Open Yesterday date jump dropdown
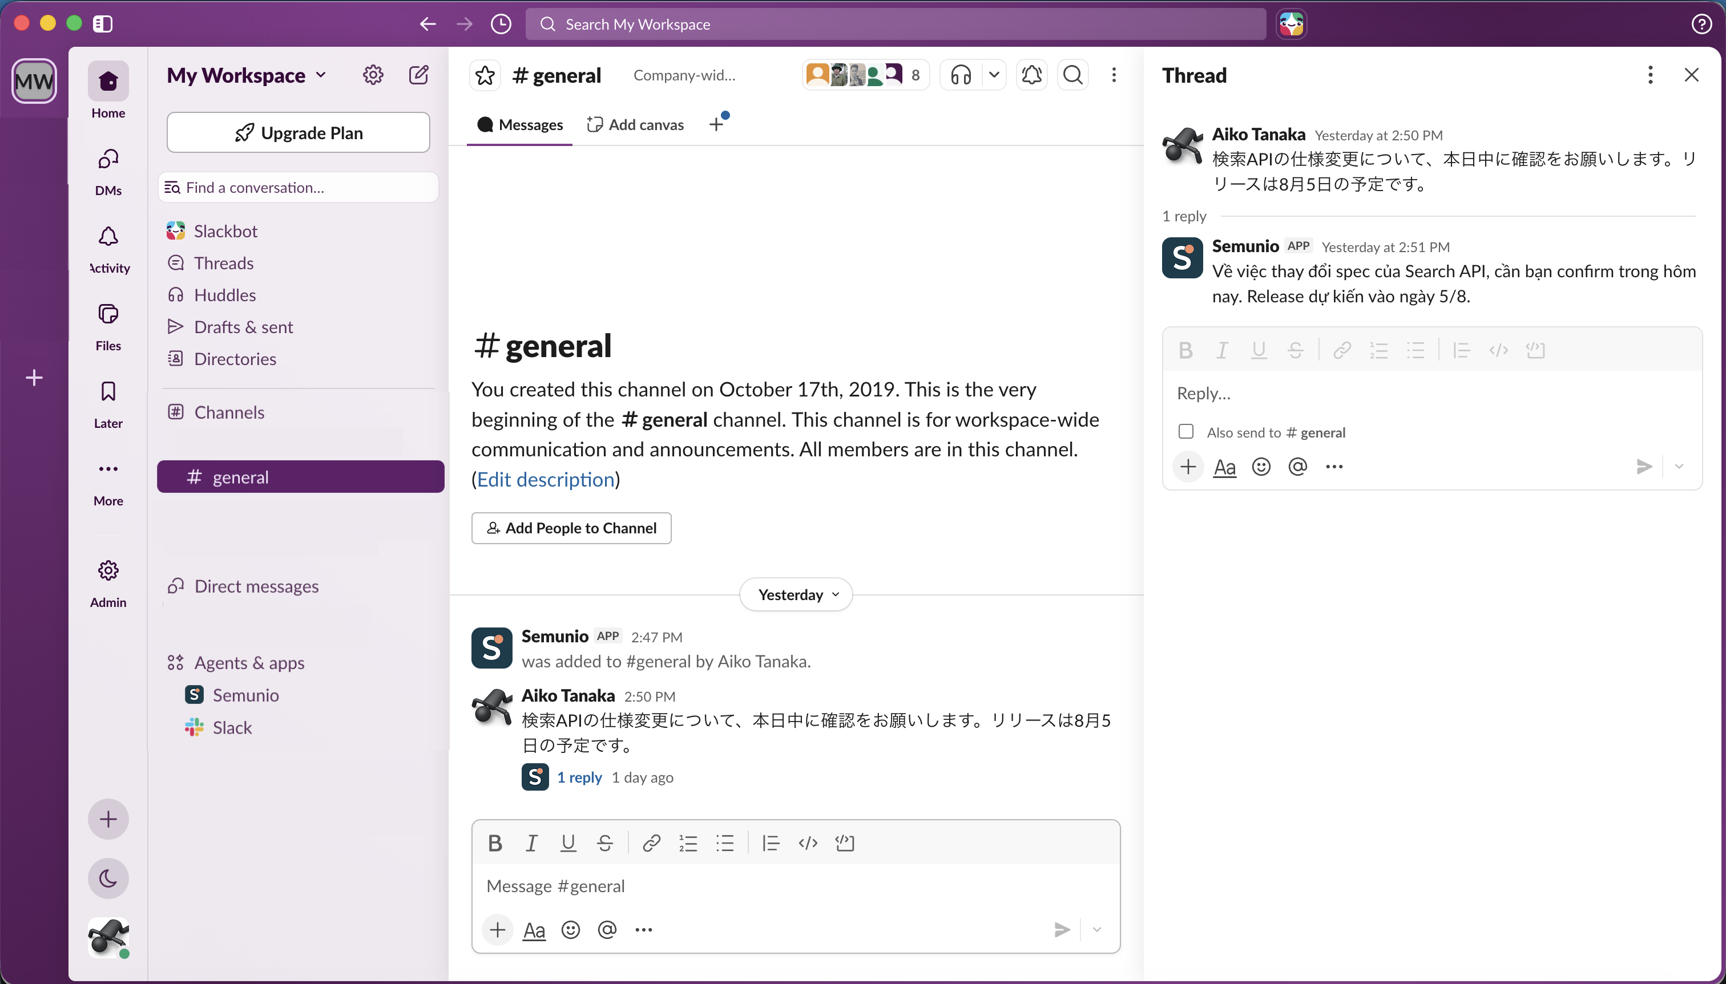 point(796,595)
